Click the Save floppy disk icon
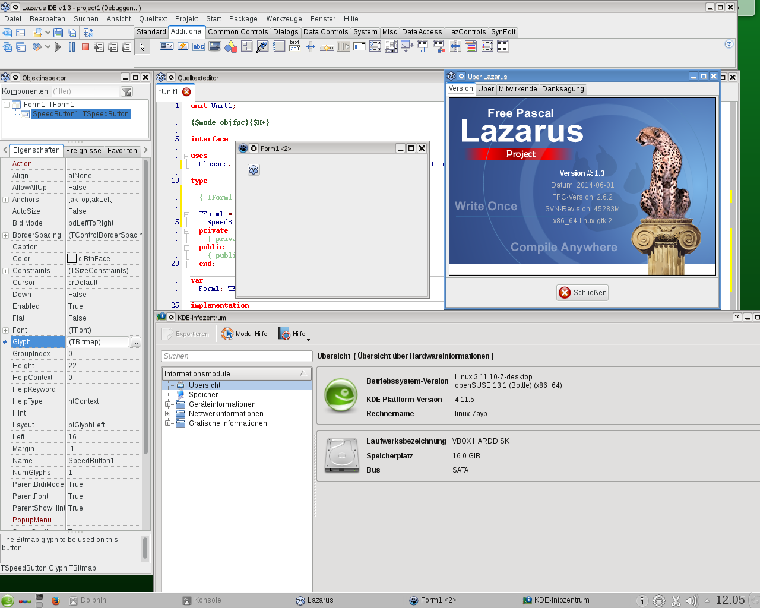760x608 pixels. pos(58,33)
